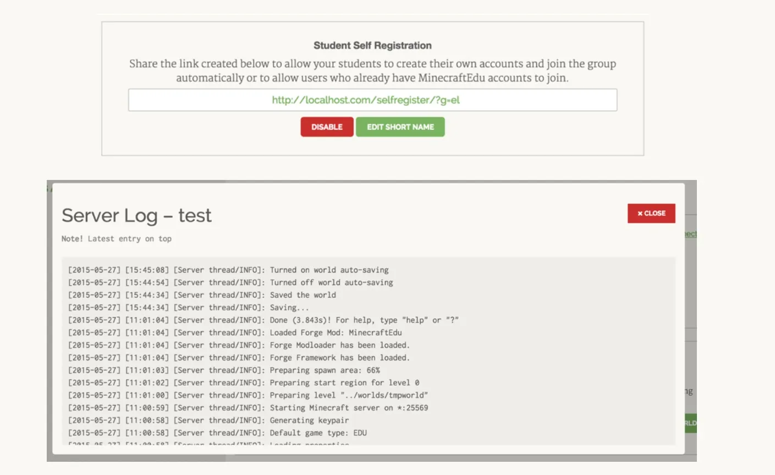This screenshot has width=775, height=475.
Task: Select 'Forge Framework has been loaded' line
Action: point(239,358)
